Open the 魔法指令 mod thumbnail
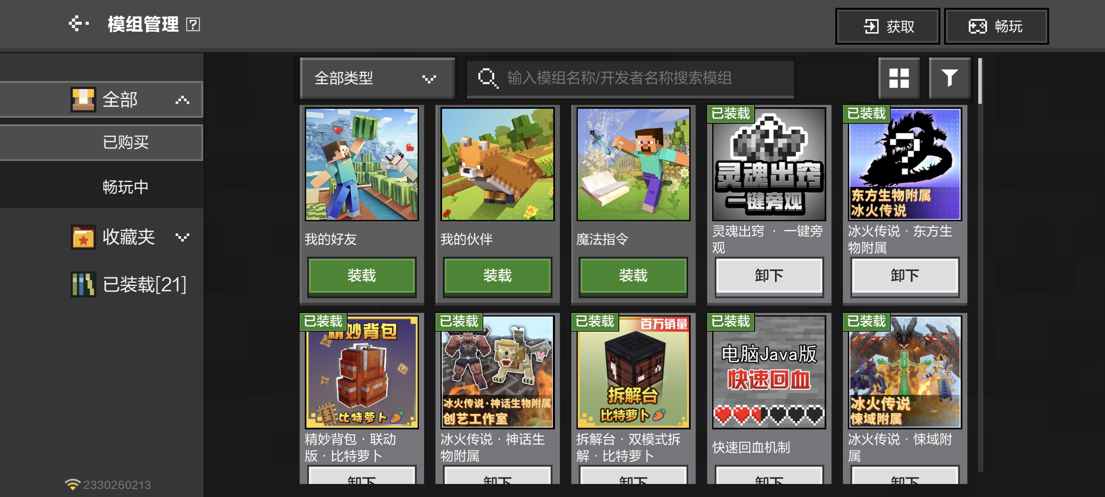Image resolution: width=1105 pixels, height=497 pixels. [x=633, y=164]
